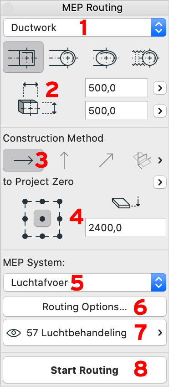Screen dimensions: 169x387
Task: Open the width value arrow beside first 500,0
Action: coord(160,88)
